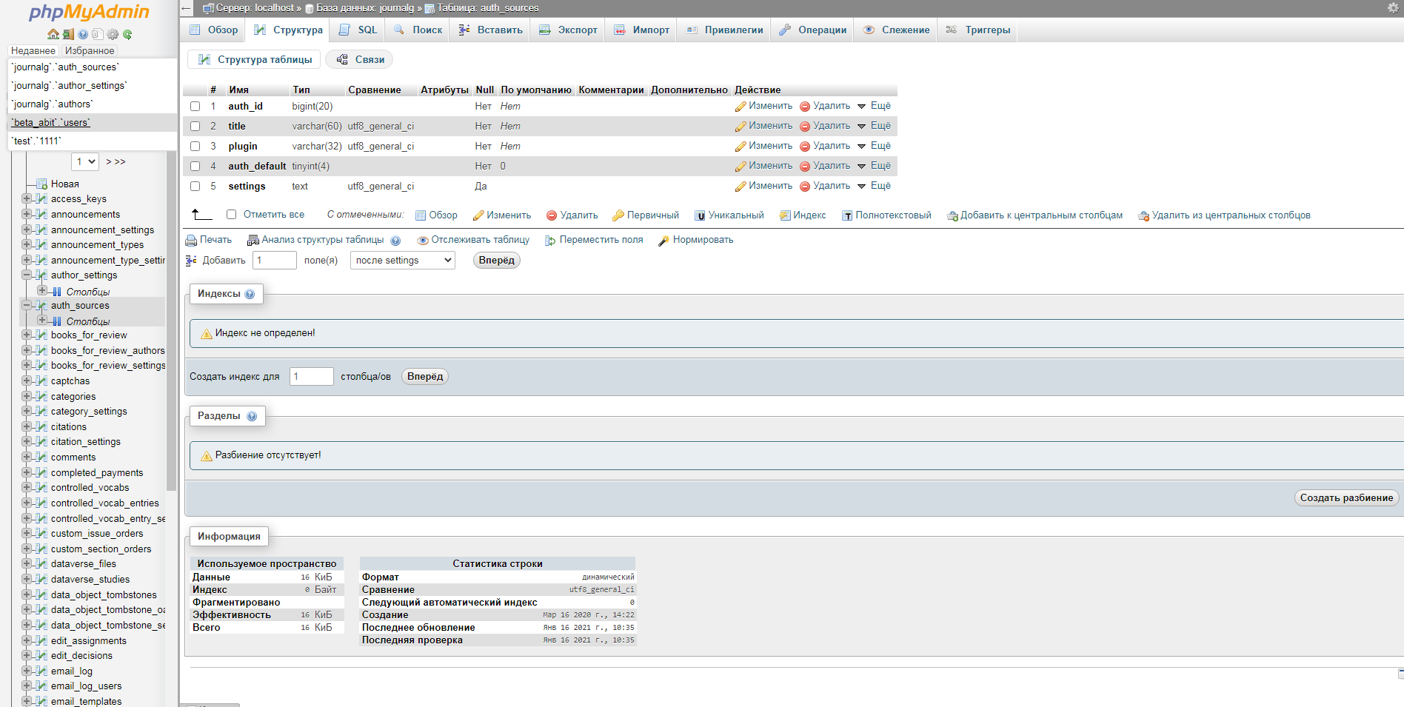1404x707 pixels.
Task: Check the plugin column checkbox
Action: click(x=195, y=147)
